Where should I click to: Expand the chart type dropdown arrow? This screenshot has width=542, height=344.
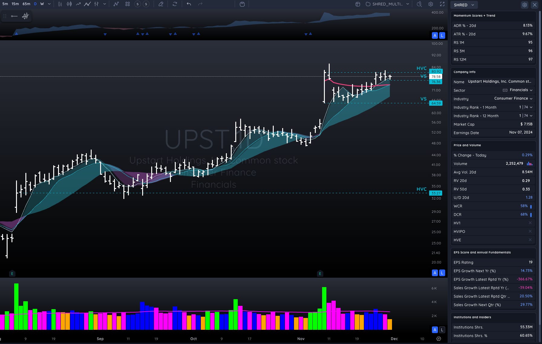coord(105,4)
